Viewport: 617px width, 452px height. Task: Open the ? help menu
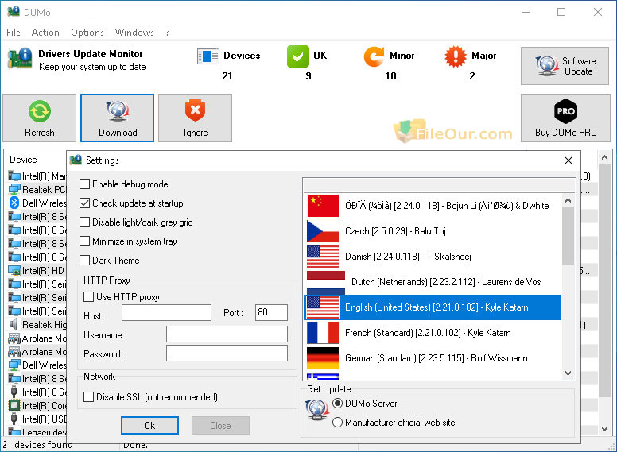coord(168,33)
